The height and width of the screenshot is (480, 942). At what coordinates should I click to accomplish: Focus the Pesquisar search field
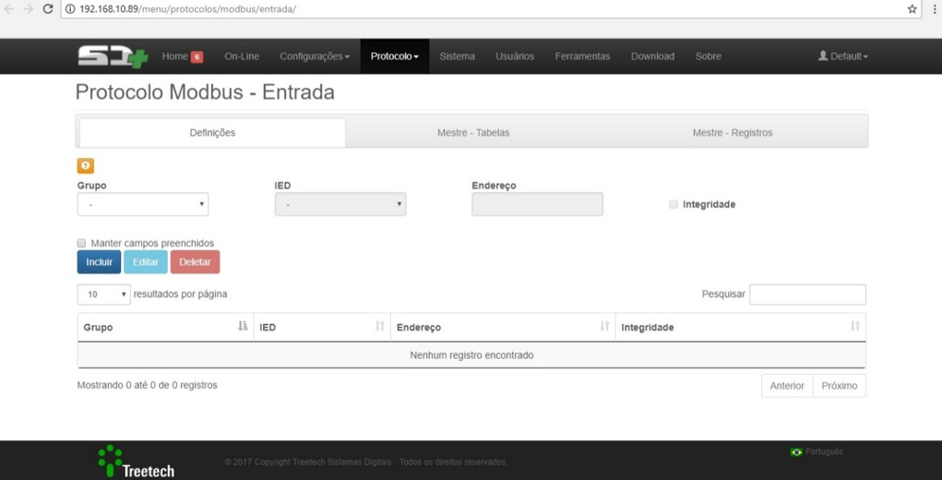807,294
